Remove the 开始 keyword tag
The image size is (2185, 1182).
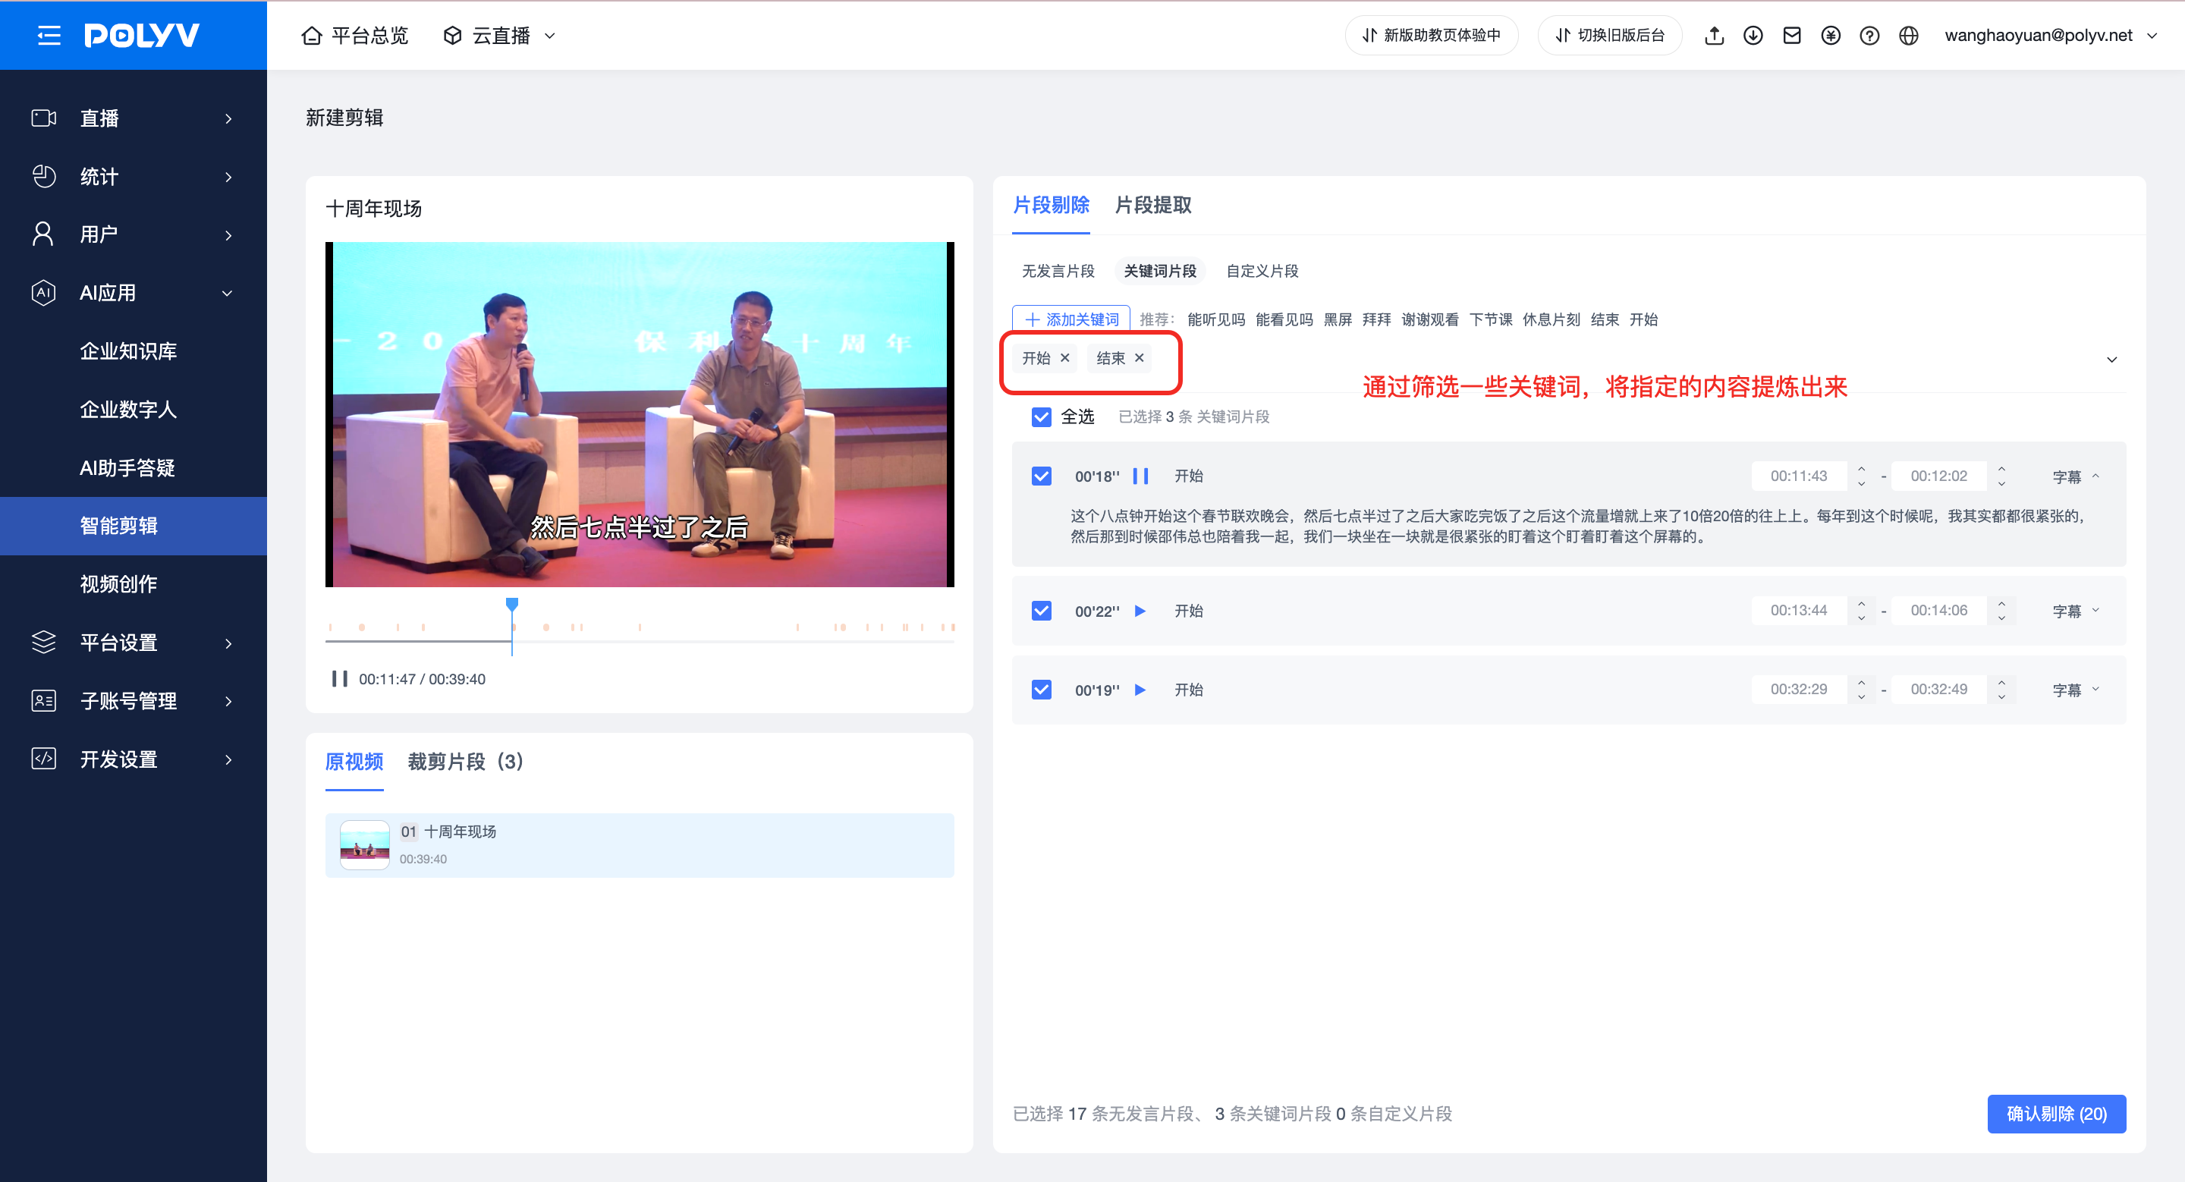1064,358
